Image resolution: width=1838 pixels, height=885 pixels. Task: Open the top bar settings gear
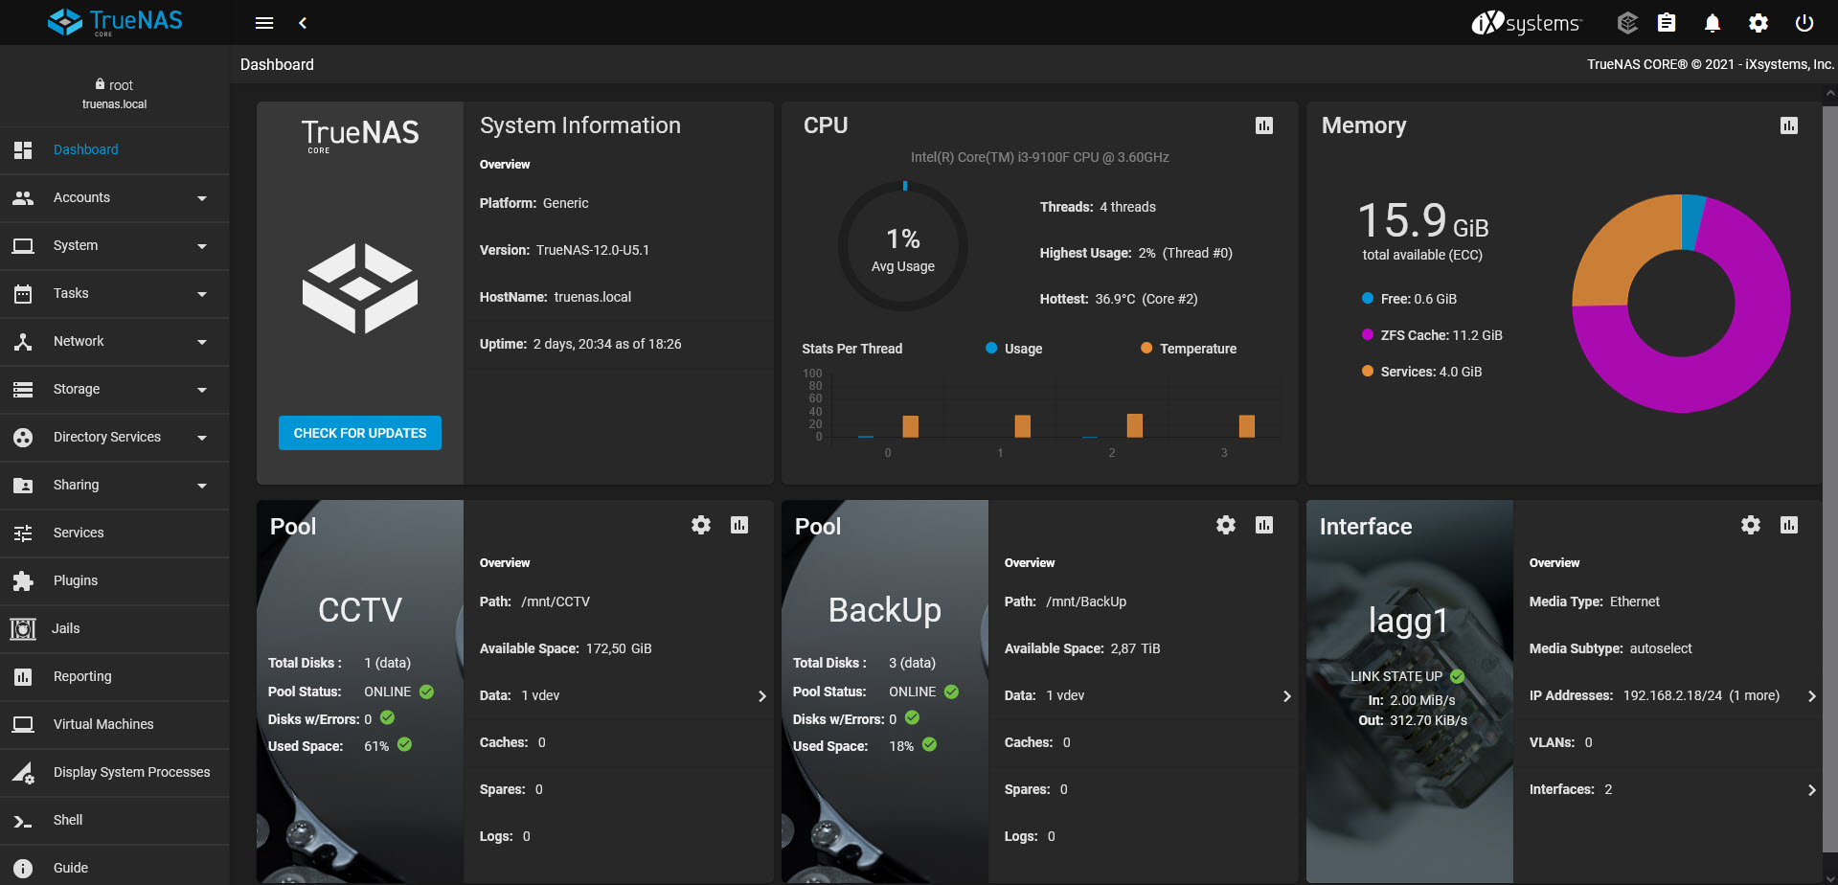tap(1759, 23)
